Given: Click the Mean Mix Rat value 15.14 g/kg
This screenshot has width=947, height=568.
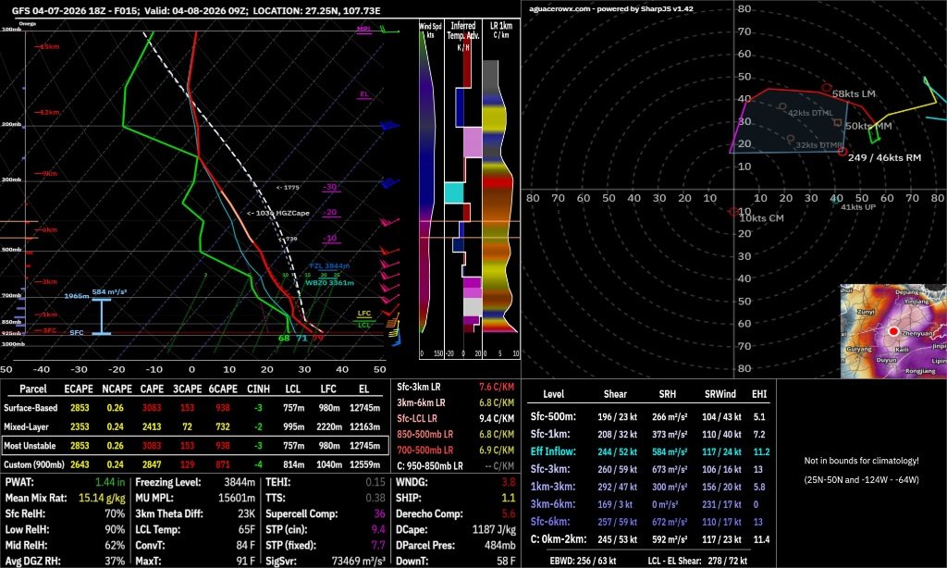Looking at the screenshot, I should [x=102, y=498].
